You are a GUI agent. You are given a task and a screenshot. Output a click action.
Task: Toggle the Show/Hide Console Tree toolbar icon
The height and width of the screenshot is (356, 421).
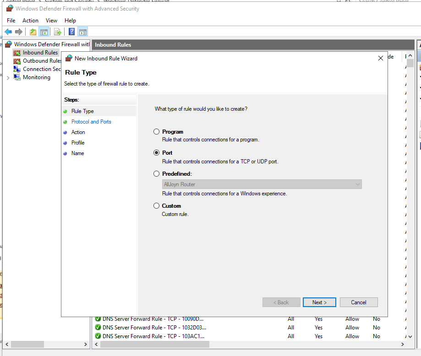(44, 32)
